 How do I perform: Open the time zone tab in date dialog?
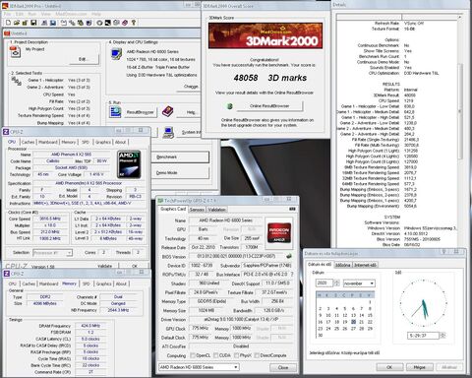343,265
